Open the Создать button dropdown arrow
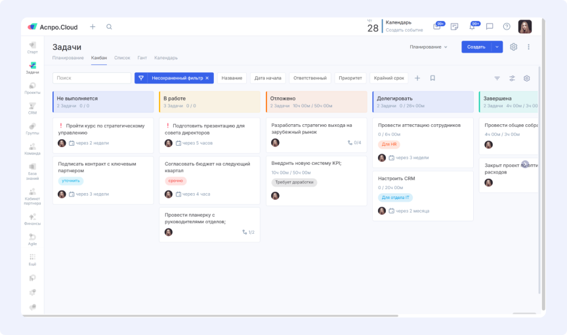Image resolution: width=567 pixels, height=335 pixels. pos(497,47)
